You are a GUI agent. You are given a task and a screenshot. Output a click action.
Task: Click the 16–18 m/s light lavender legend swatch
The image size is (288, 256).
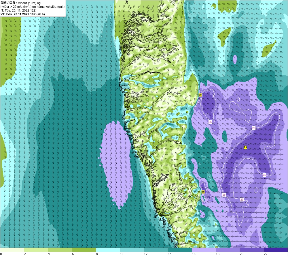204,250
